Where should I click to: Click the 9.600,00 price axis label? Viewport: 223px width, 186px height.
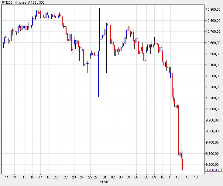pos(212,154)
